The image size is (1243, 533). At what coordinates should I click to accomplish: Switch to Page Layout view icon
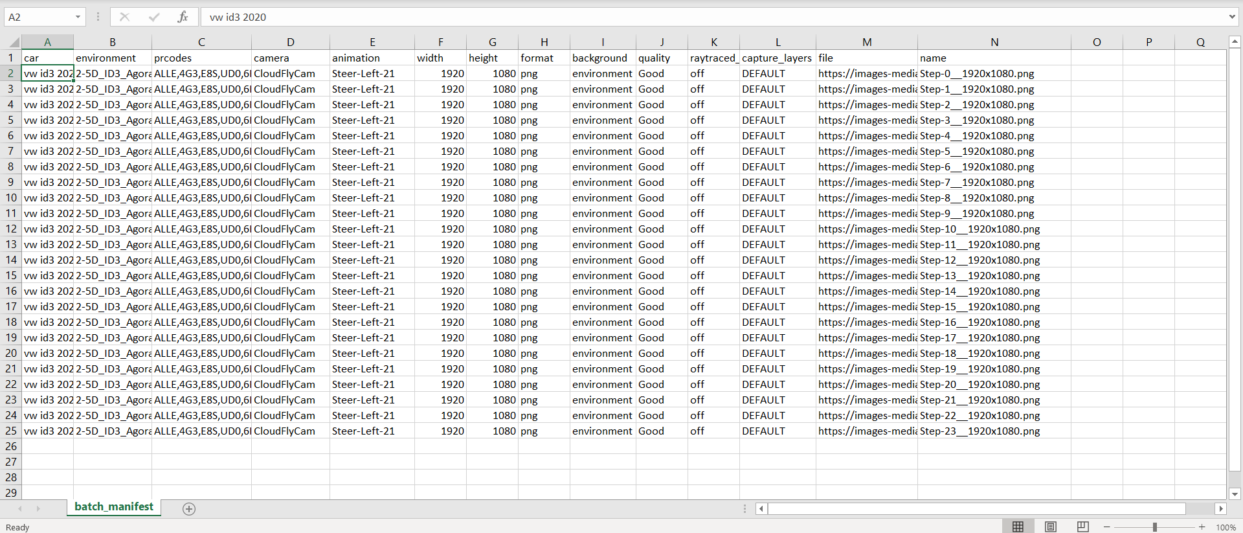point(1050,527)
